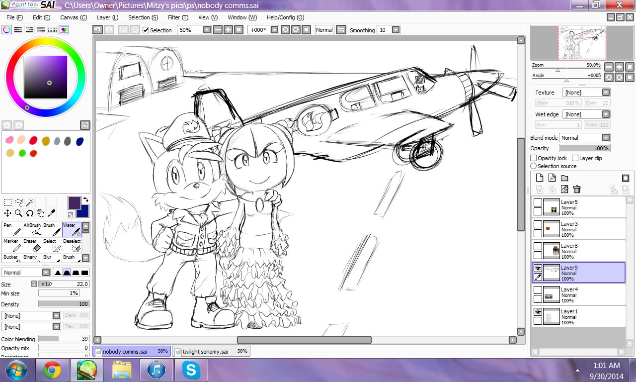Select the move layer tool
This screenshot has height=382, width=636.
click(x=8, y=213)
